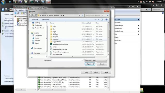Open Internet Explorer from taskbar
Viewport: 165px width, 93px height.
(x=10, y=2)
